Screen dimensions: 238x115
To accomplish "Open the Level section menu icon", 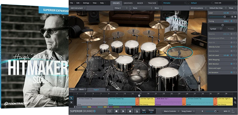I will [x=234, y=13].
